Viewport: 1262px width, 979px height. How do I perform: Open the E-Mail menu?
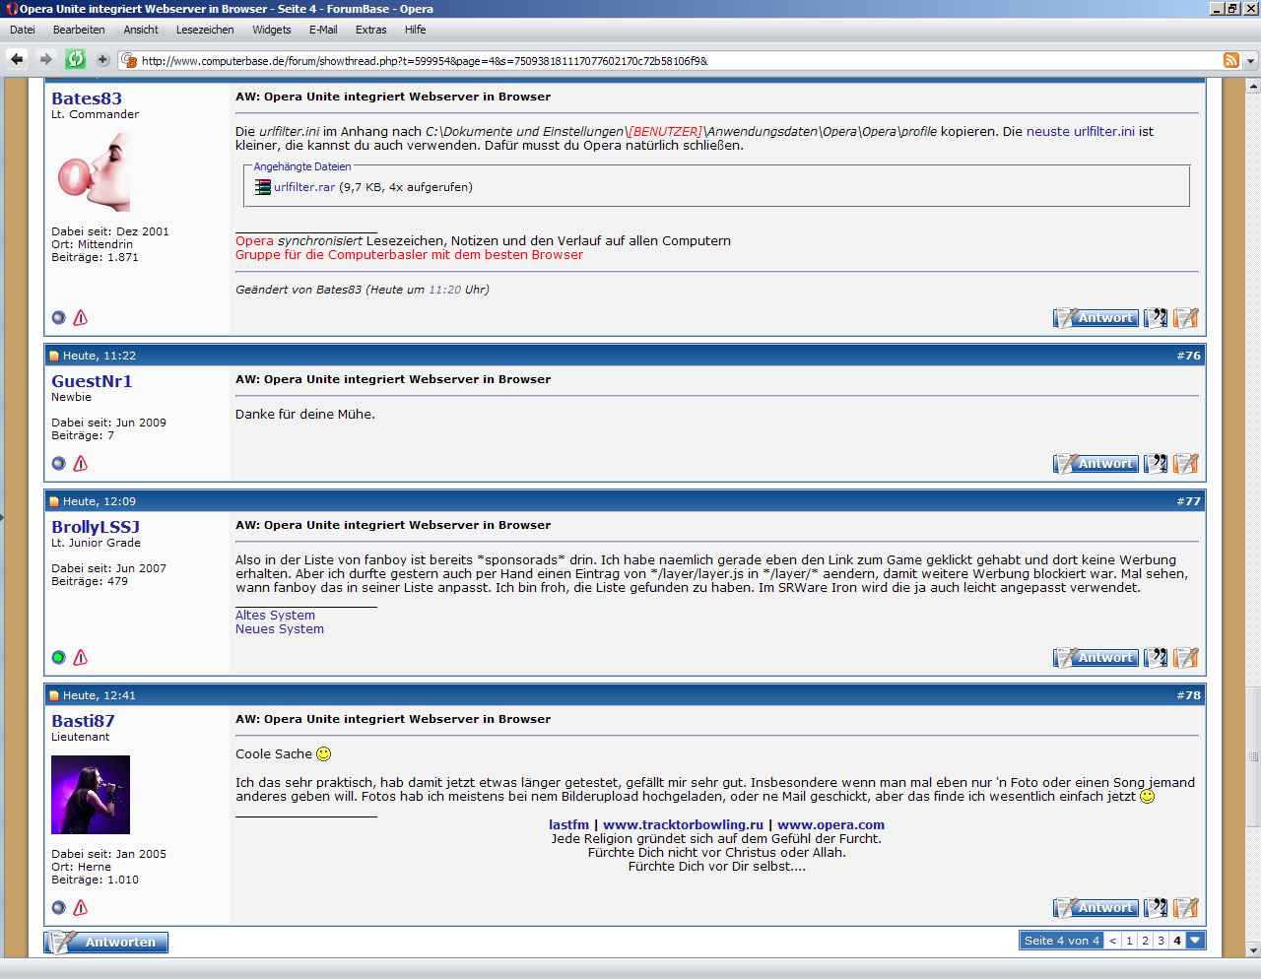tap(323, 30)
